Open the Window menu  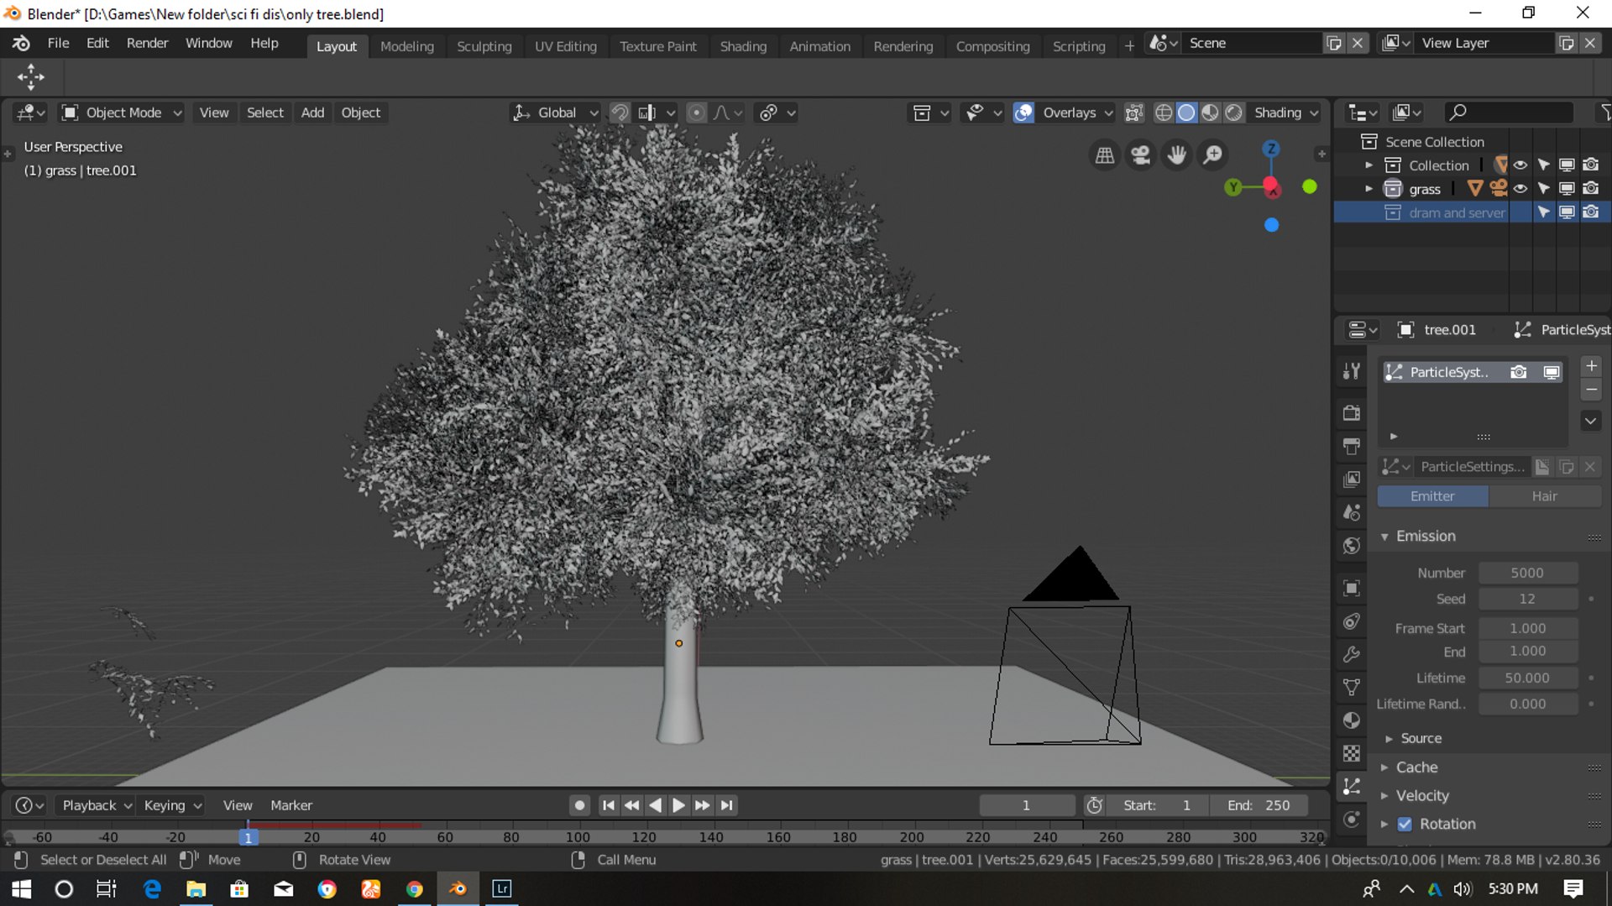(x=208, y=43)
